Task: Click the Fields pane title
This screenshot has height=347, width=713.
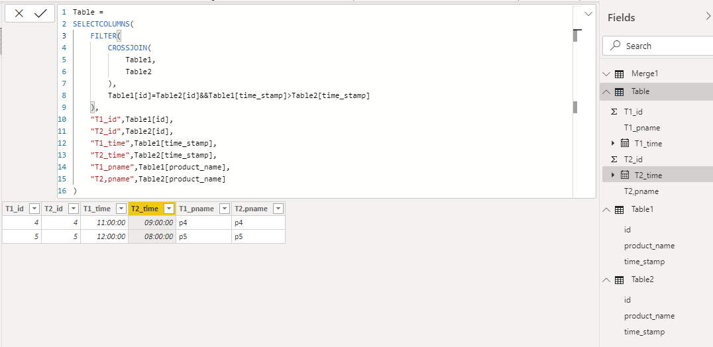Action: [621, 17]
